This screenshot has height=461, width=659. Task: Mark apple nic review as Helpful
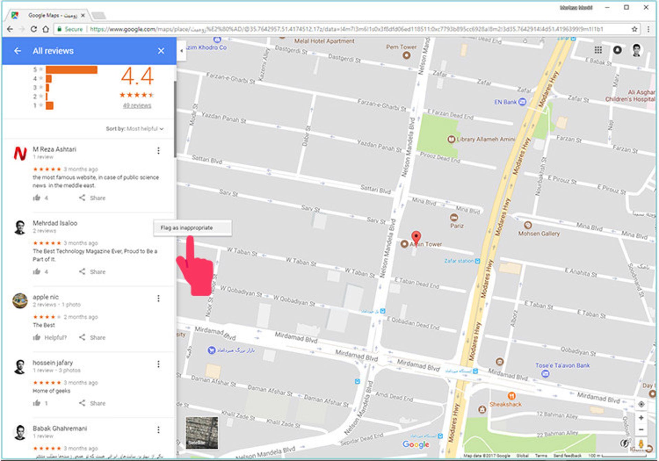coord(50,338)
